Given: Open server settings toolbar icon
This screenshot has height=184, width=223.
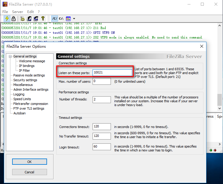Looking at the screenshot, I should (22, 19).
